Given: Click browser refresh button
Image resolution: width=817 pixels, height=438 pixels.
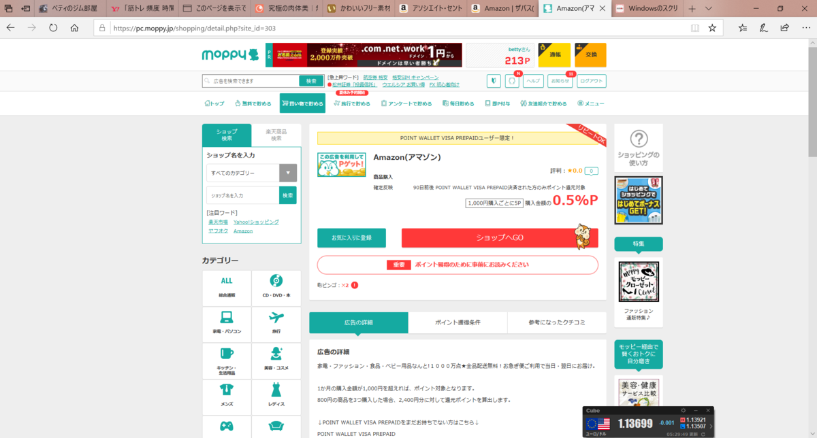Looking at the screenshot, I should (x=53, y=28).
